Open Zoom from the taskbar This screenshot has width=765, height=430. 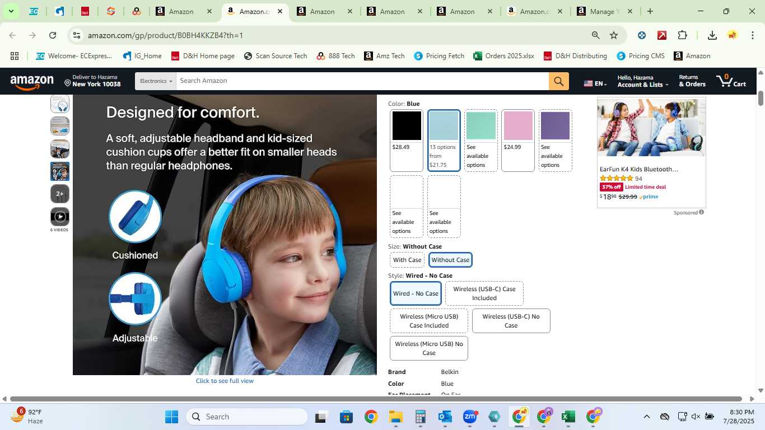(470, 417)
